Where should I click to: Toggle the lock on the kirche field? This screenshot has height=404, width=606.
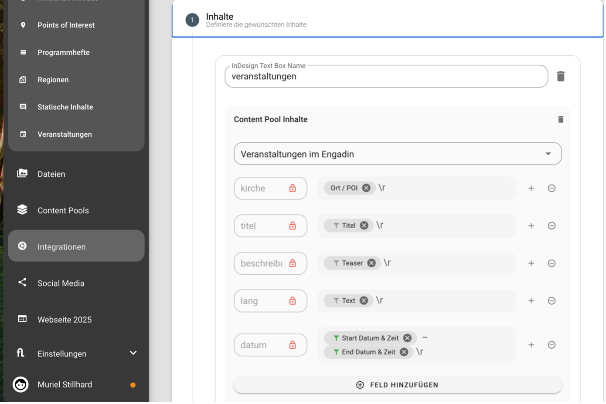[293, 188]
